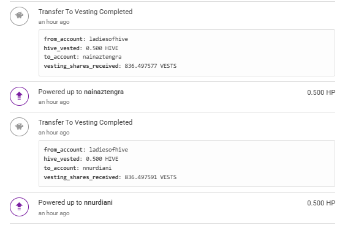Click the piggy bank icon for nainaztengra vesting

tap(20, 16)
